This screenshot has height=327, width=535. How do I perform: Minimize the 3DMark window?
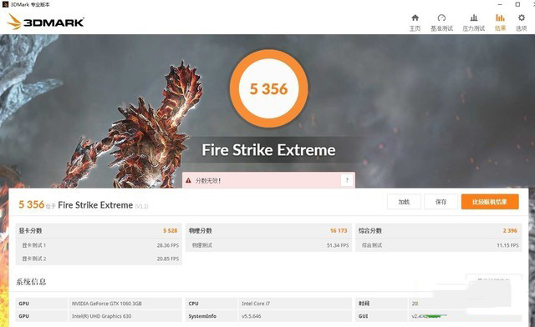(500, 4)
